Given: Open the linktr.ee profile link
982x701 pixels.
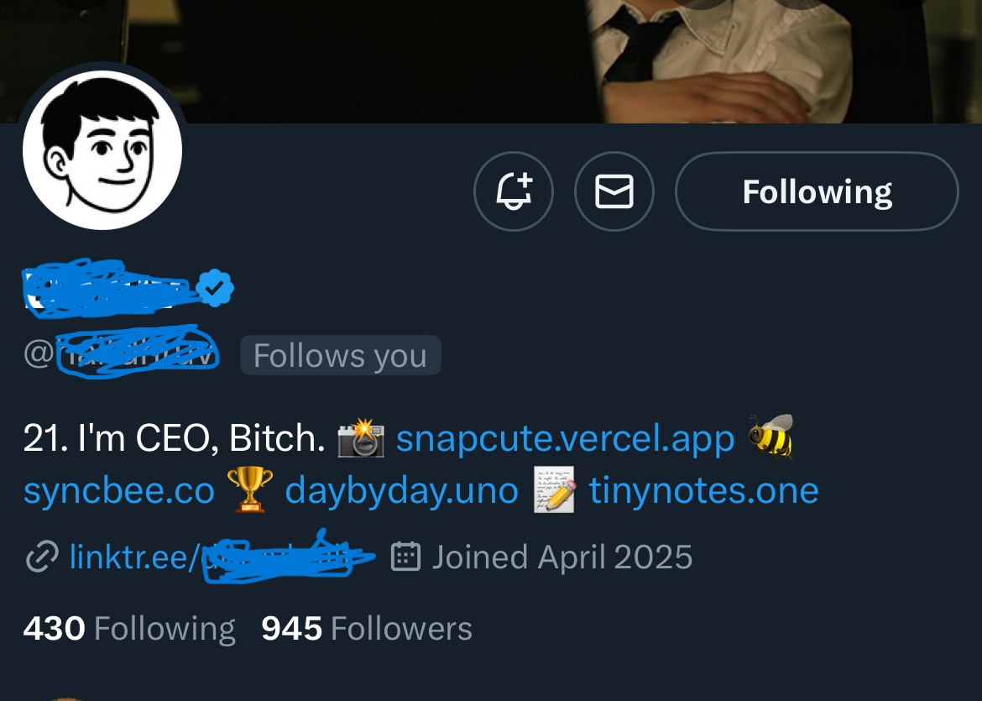Looking at the screenshot, I should 134,557.
